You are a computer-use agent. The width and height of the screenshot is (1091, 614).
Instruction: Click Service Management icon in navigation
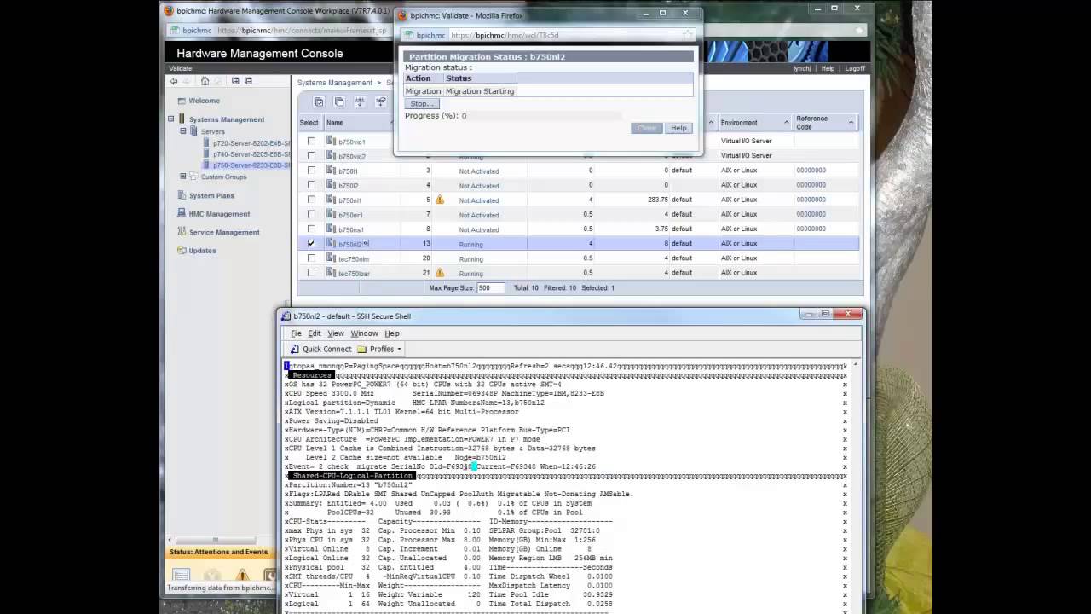point(182,232)
